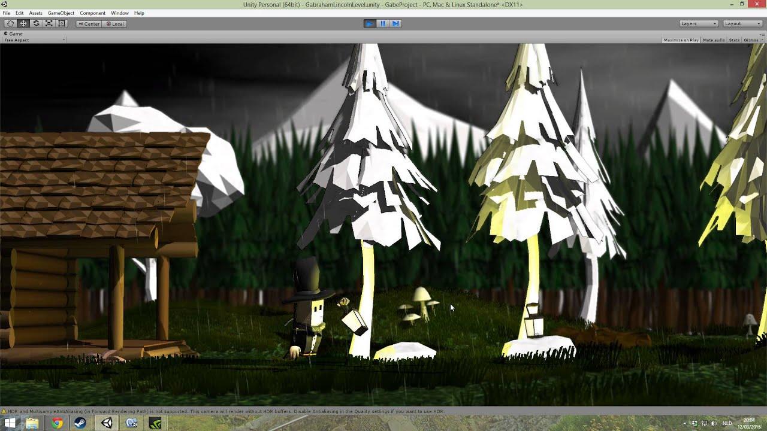Screen dimensions: 767x431
Task: Stop play mode with the Play button
Action: point(370,23)
